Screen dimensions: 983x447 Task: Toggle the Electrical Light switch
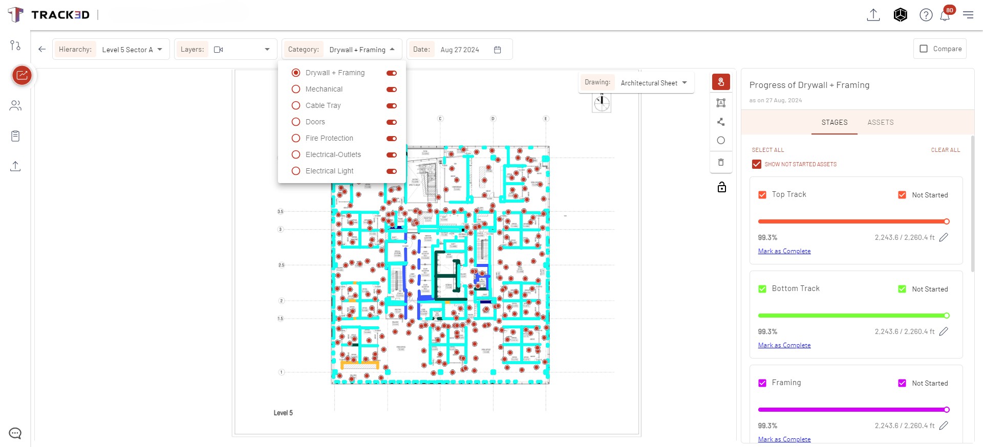[x=392, y=171]
